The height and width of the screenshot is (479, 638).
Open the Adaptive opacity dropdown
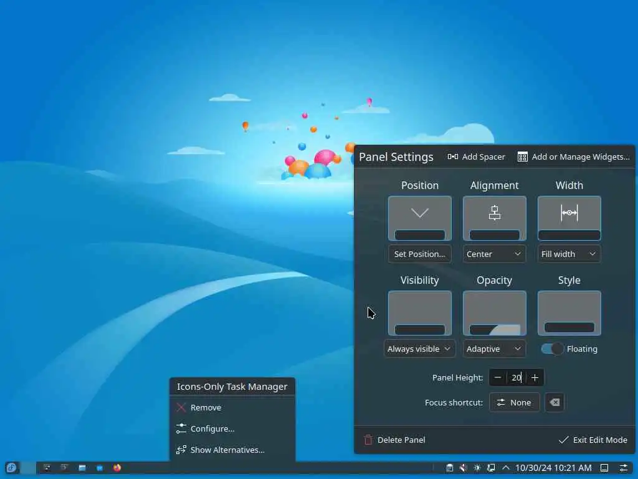click(494, 349)
